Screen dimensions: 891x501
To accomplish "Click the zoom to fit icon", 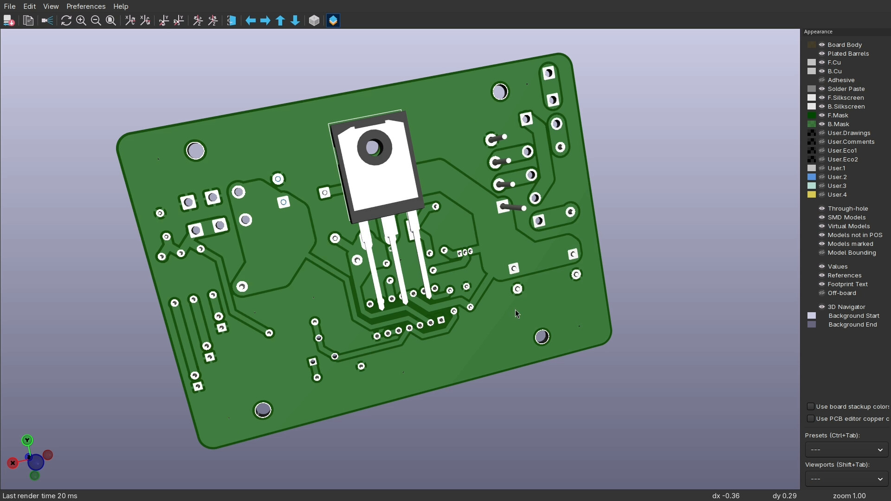I will point(111,20).
